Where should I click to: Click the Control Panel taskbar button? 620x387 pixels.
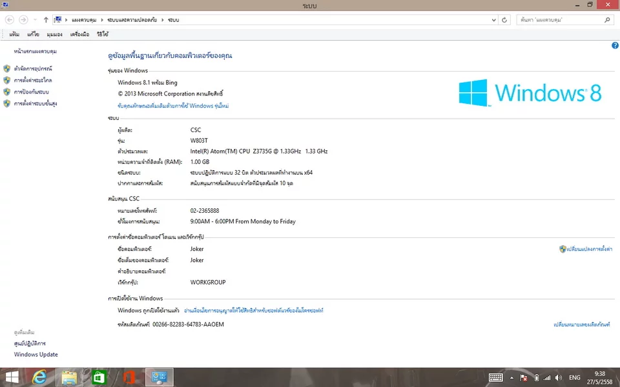(x=160, y=377)
